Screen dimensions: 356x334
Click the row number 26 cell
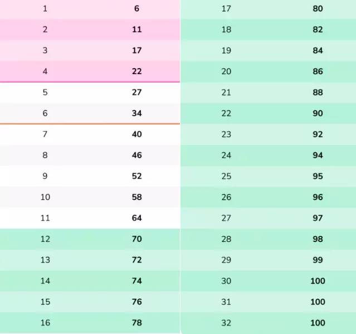[226, 197]
